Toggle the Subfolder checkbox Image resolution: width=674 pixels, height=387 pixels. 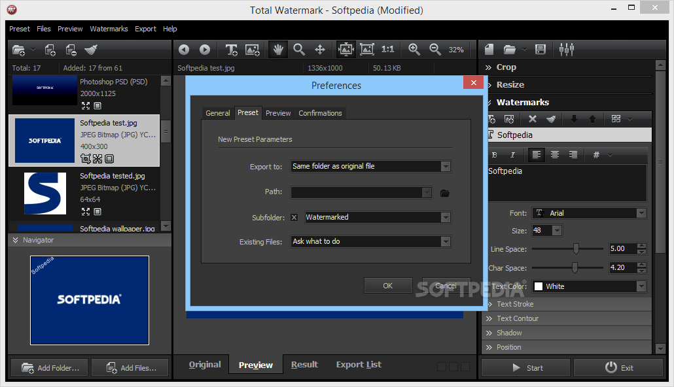[294, 217]
